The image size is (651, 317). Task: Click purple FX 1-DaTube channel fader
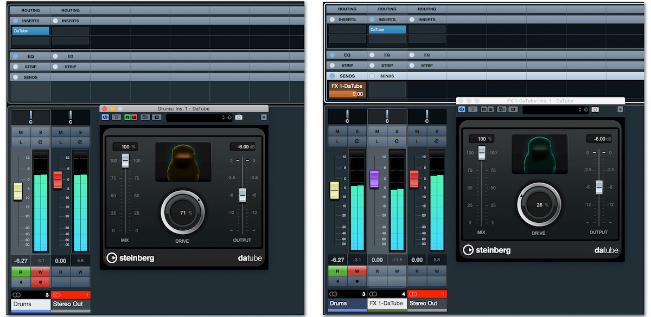[x=374, y=179]
